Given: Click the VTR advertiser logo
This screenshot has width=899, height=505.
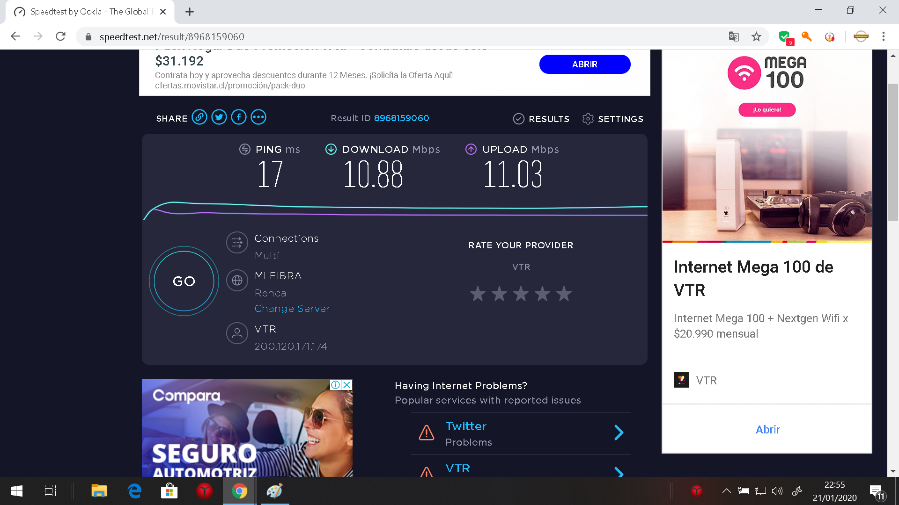Looking at the screenshot, I should [x=681, y=380].
